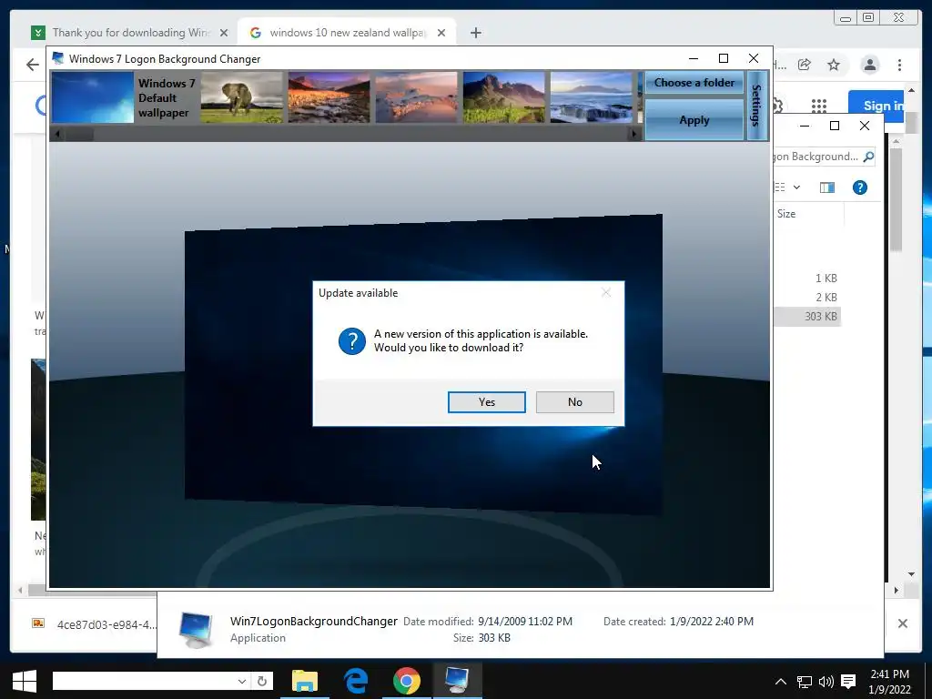Click the Google settings gear icon
This screenshot has height=699, width=932.
pyautogui.click(x=777, y=106)
